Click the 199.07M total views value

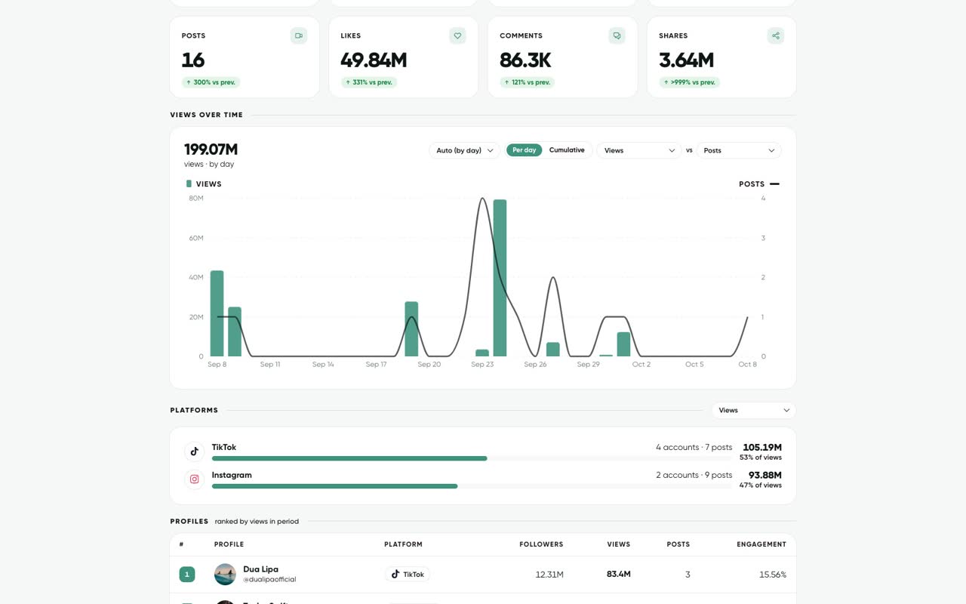(x=211, y=149)
